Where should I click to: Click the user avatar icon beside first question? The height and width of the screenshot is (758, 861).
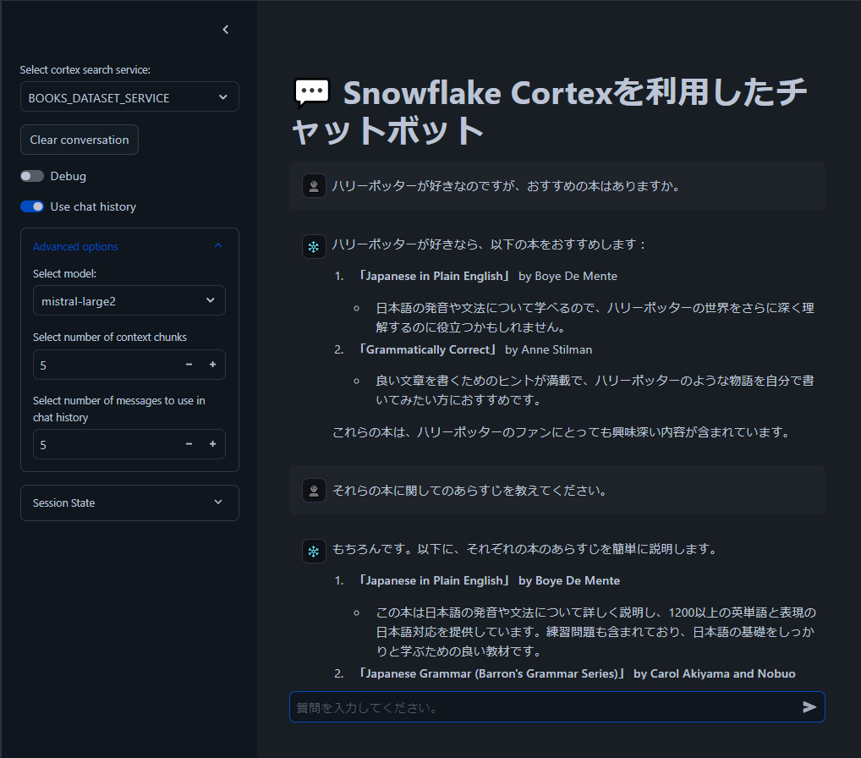314,184
